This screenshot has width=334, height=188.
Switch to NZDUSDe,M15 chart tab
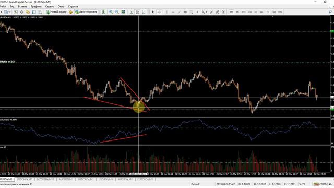click(45, 179)
